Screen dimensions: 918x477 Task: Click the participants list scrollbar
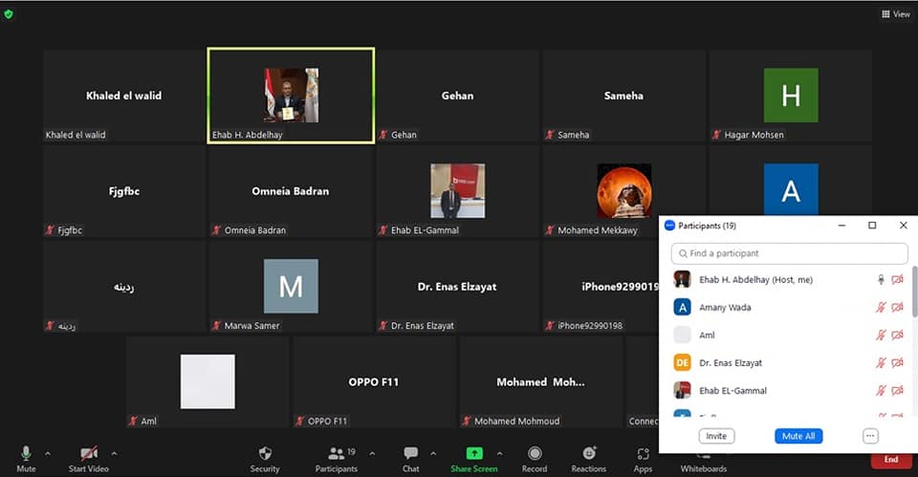coord(914,291)
